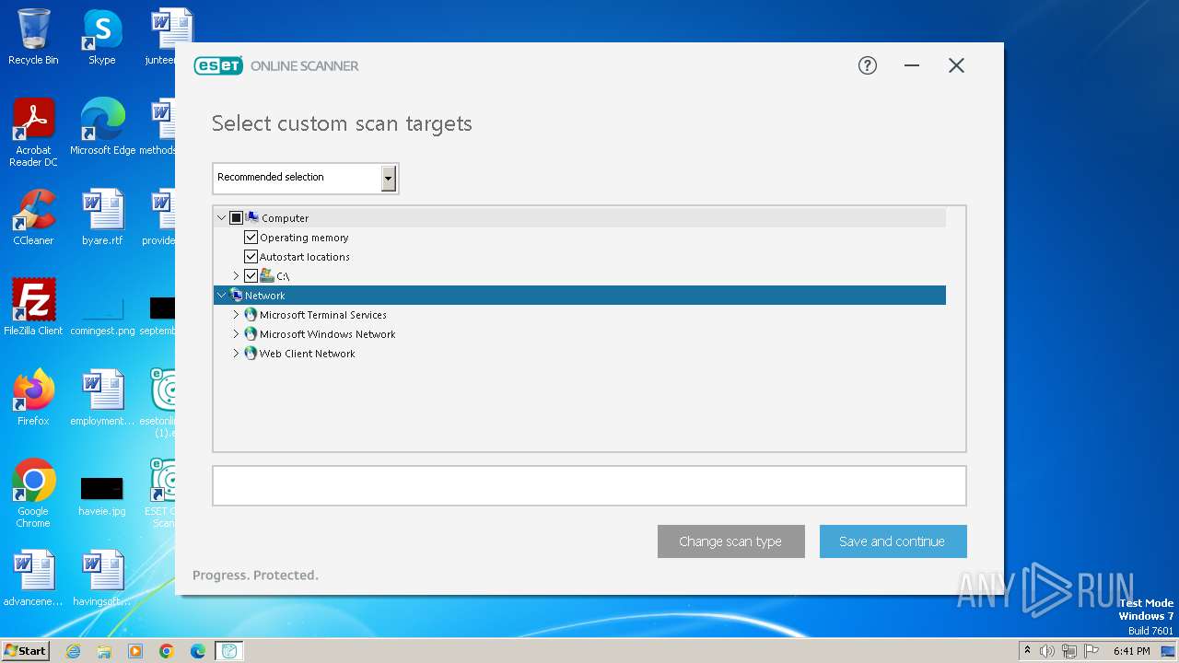Open the advancene document on desktop
Viewport: 1179px width, 663px height.
[x=33, y=578]
